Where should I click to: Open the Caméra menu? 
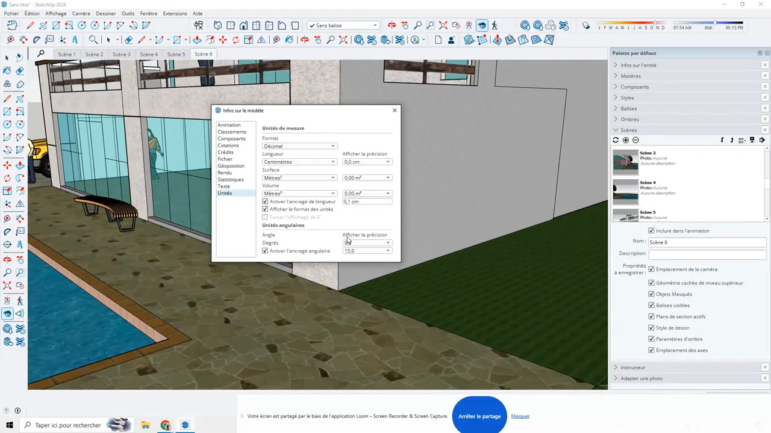click(x=81, y=13)
